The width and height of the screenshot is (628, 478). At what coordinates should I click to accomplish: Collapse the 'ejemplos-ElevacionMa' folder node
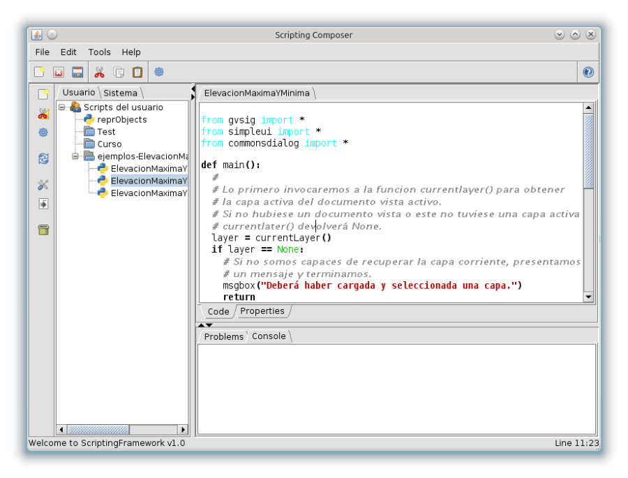[75, 156]
